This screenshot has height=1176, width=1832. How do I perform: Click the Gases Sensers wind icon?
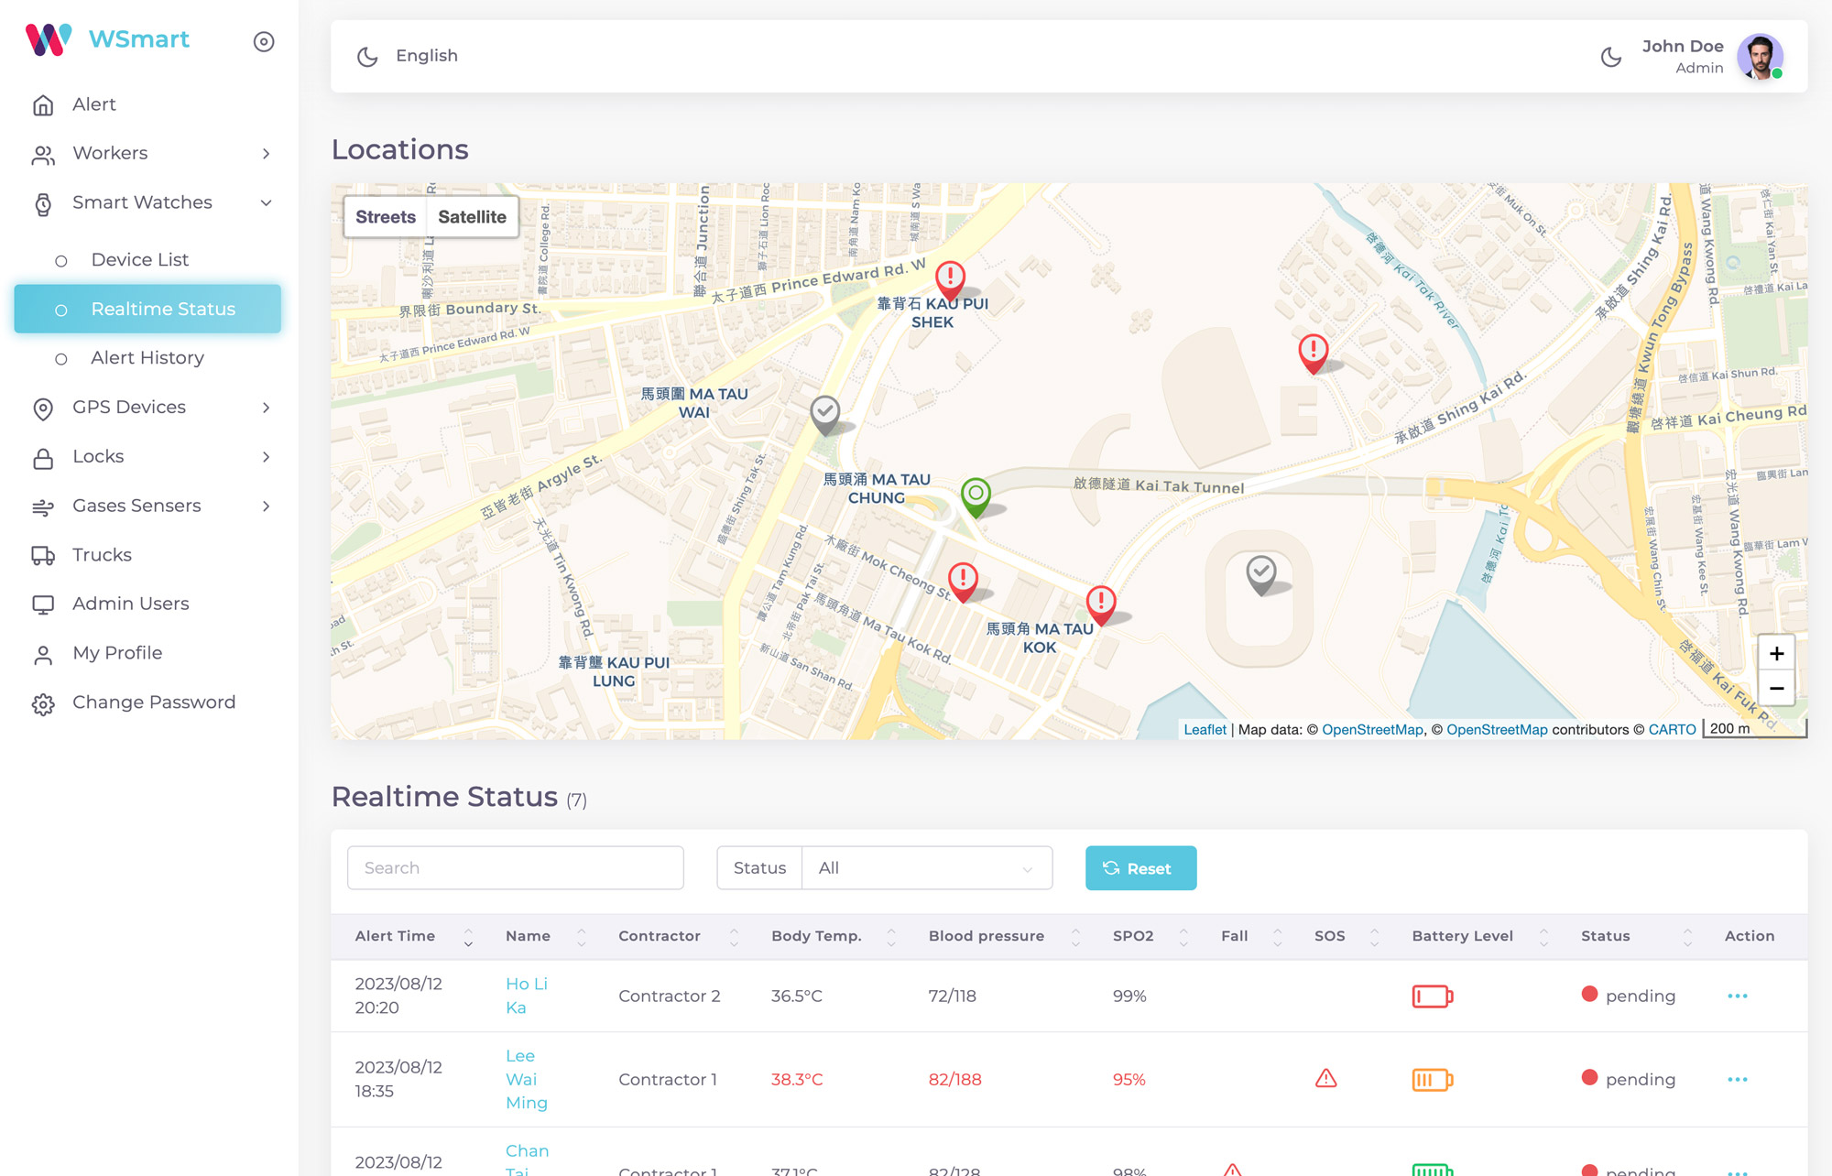tap(43, 507)
